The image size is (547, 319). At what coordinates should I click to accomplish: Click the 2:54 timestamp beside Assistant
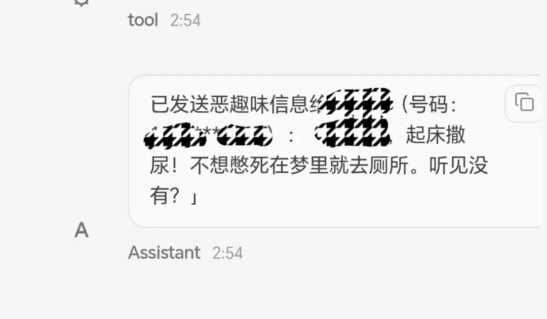click(x=227, y=253)
